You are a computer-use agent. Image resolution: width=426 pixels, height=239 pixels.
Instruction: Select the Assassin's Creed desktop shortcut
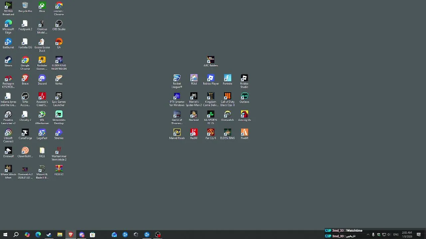42,100
